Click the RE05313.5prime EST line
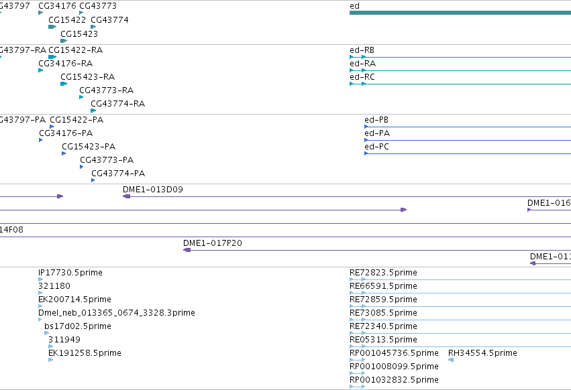Screen dimensions: 571x390 460,346
